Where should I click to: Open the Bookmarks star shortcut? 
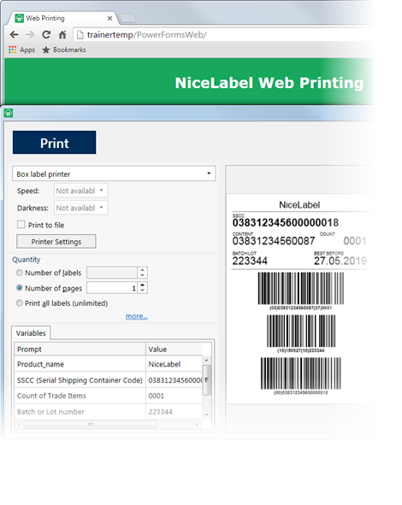[64, 50]
